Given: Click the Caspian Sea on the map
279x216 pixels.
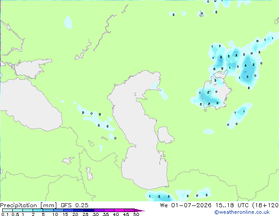Looking at the screenshot, I should point(140,128).
